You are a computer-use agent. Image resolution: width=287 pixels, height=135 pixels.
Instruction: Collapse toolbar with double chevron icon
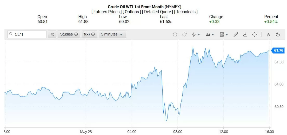269,34
